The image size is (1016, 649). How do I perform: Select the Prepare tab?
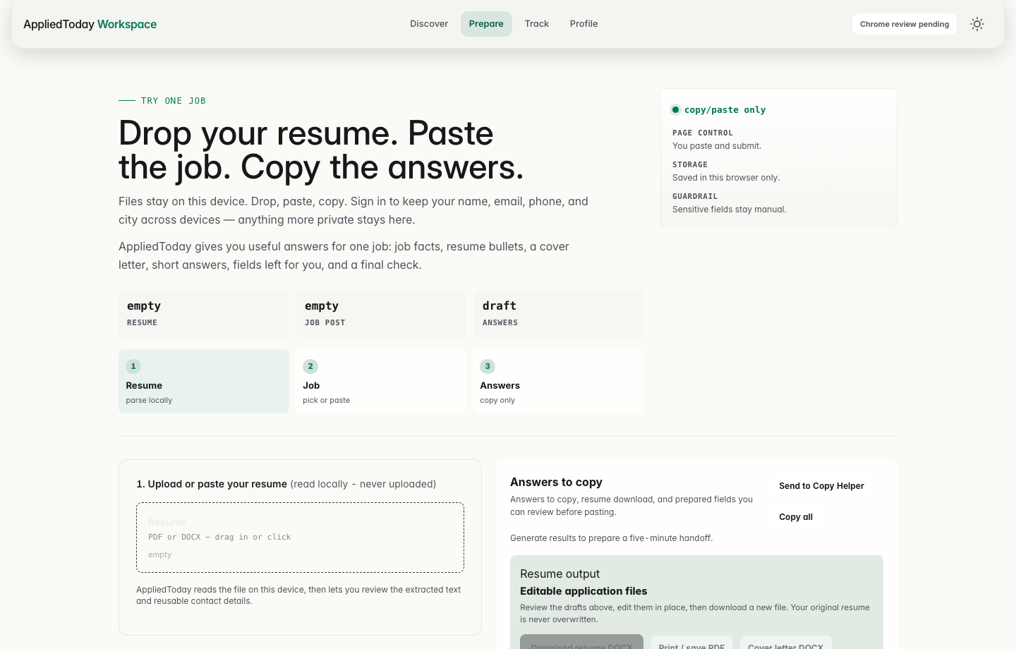point(486,24)
